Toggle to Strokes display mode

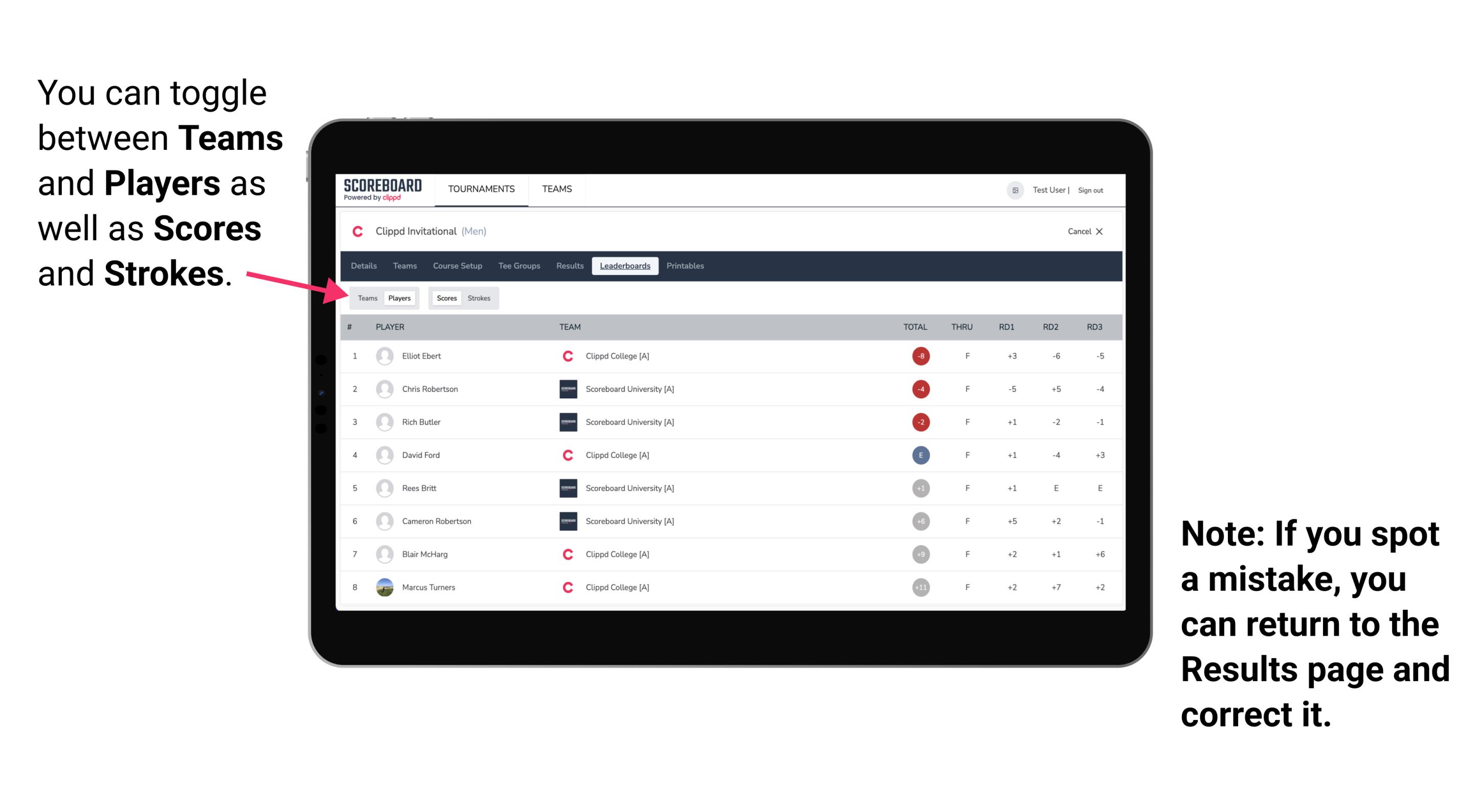(x=480, y=299)
